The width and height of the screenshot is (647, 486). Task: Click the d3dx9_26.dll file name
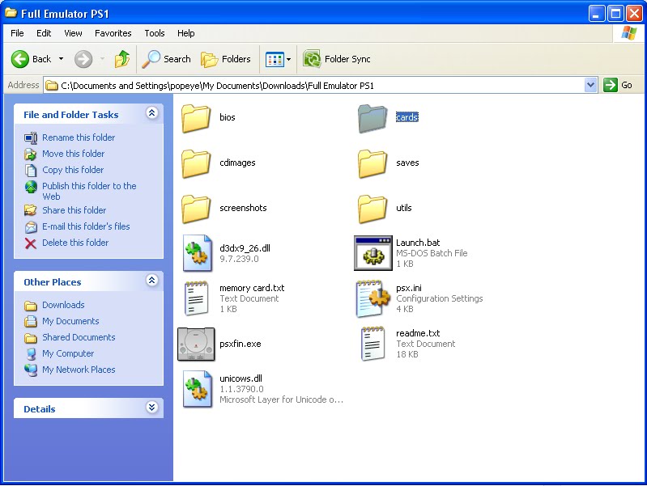tap(245, 248)
